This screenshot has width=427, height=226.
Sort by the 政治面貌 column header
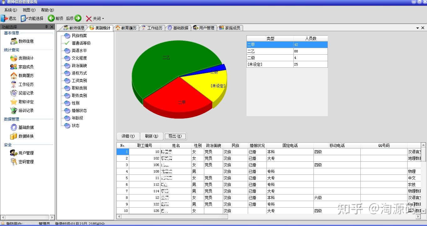point(213,145)
